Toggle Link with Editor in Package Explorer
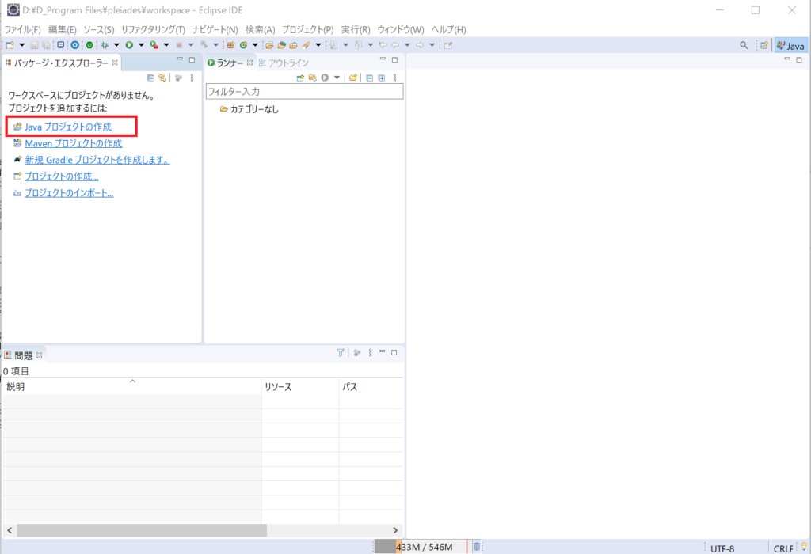The width and height of the screenshot is (811, 554). coord(162,78)
